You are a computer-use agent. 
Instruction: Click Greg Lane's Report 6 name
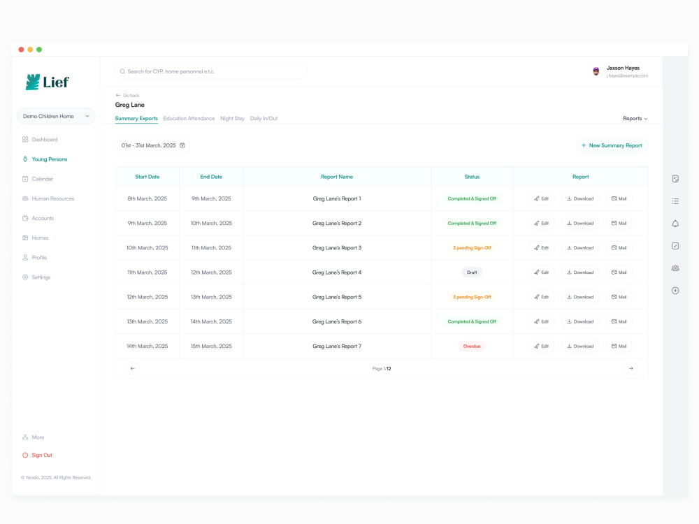(x=337, y=321)
